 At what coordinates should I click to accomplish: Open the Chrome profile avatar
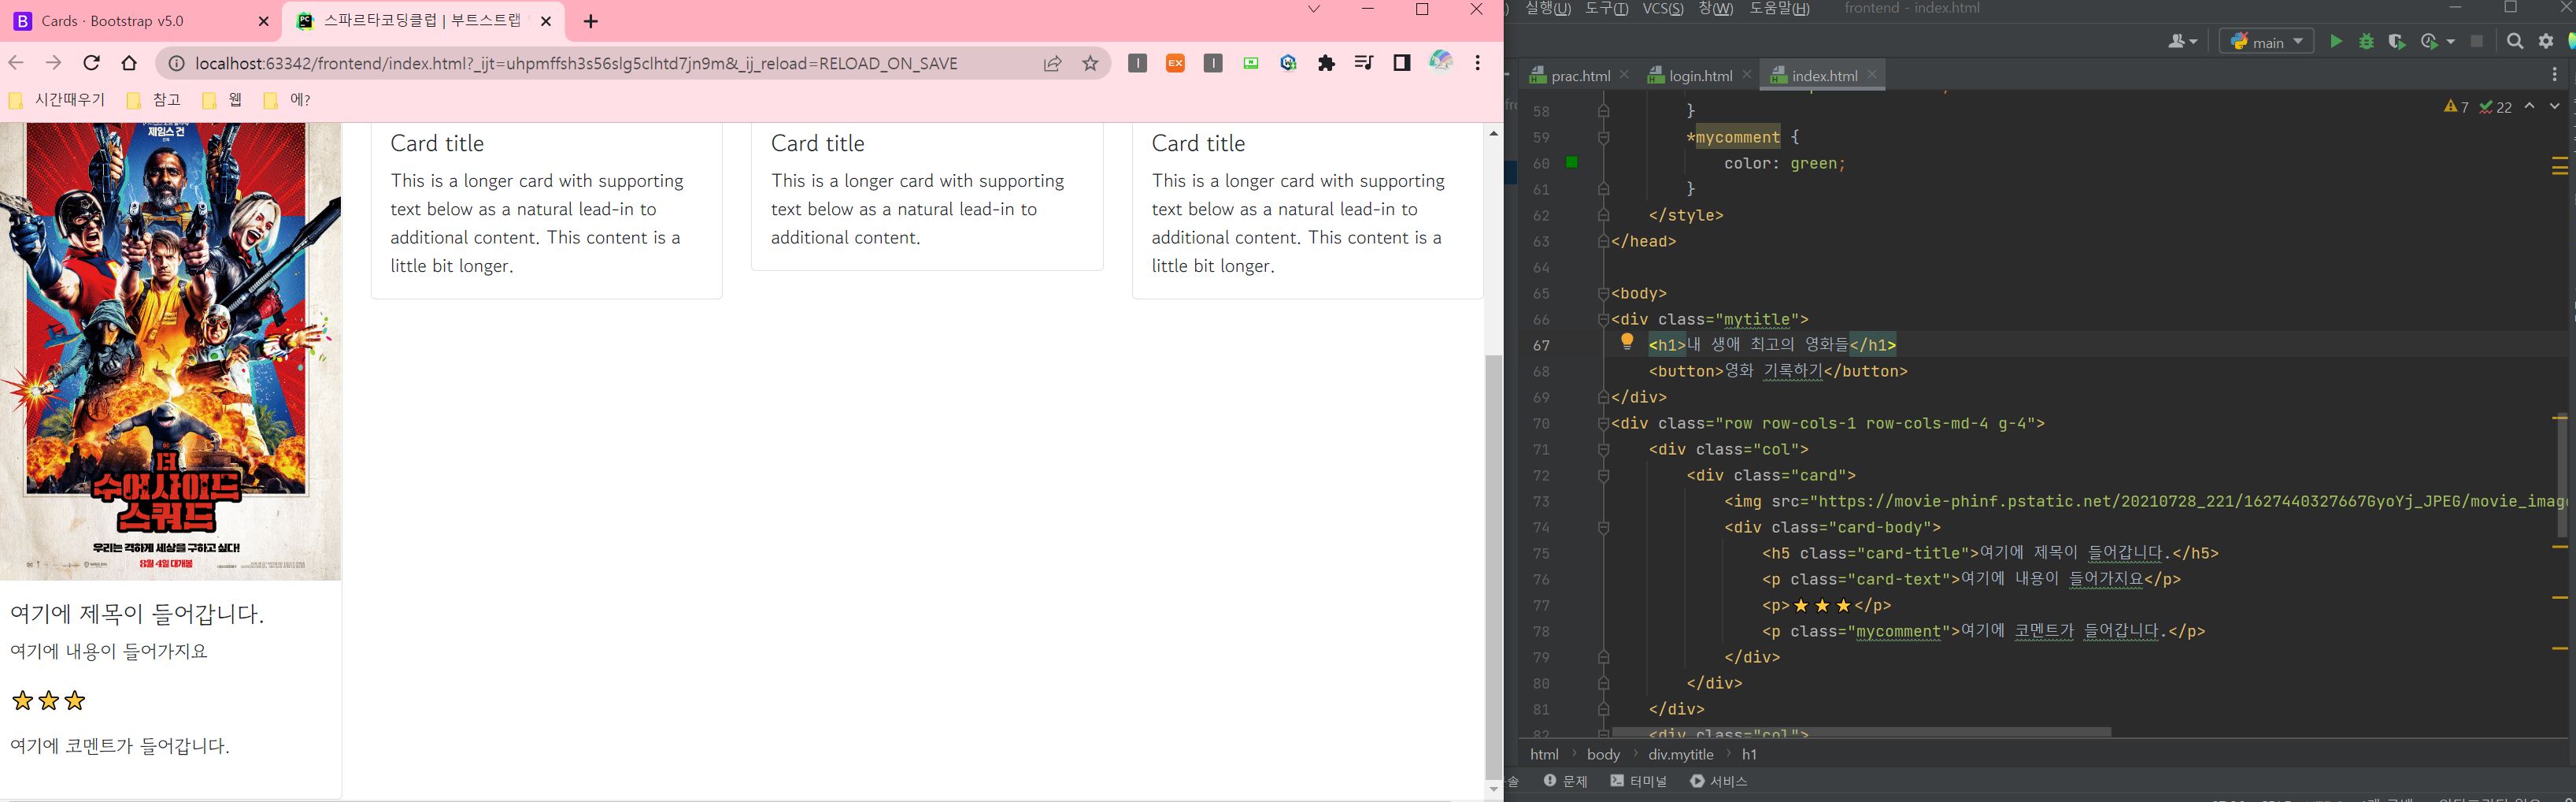point(1440,62)
